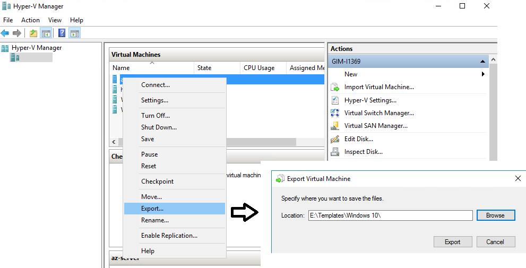This screenshot has height=268, width=526.
Task: Expand the New submenu arrow in Actions
Action: pyautogui.click(x=483, y=74)
